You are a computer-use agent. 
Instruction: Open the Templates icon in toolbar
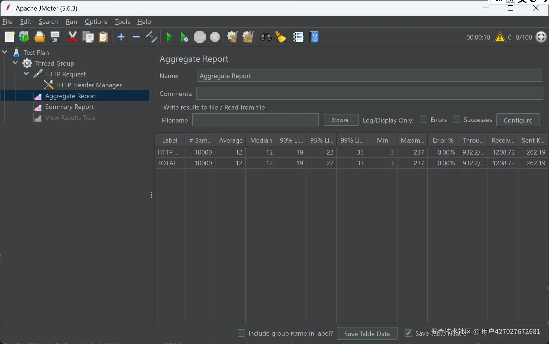[x=24, y=37]
